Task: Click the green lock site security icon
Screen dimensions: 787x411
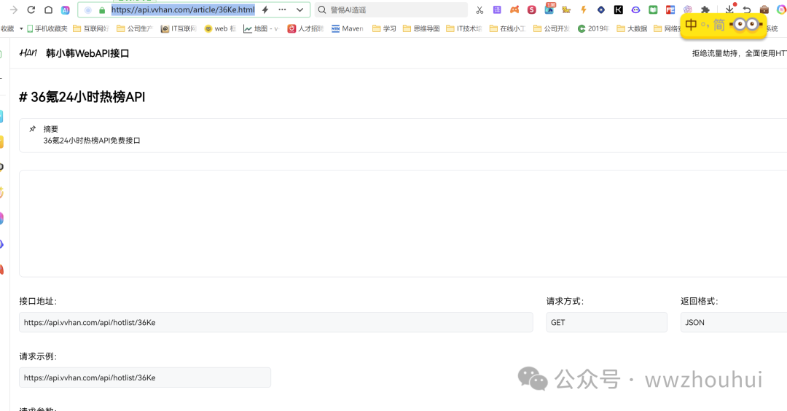Action: tap(103, 10)
